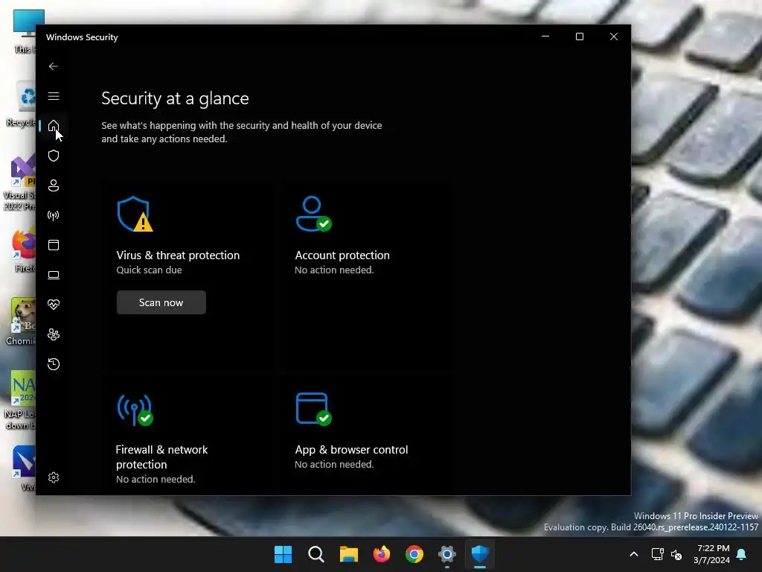Image resolution: width=762 pixels, height=572 pixels.
Task: Click the Firewall & network protection tile icon
Action: [135, 410]
